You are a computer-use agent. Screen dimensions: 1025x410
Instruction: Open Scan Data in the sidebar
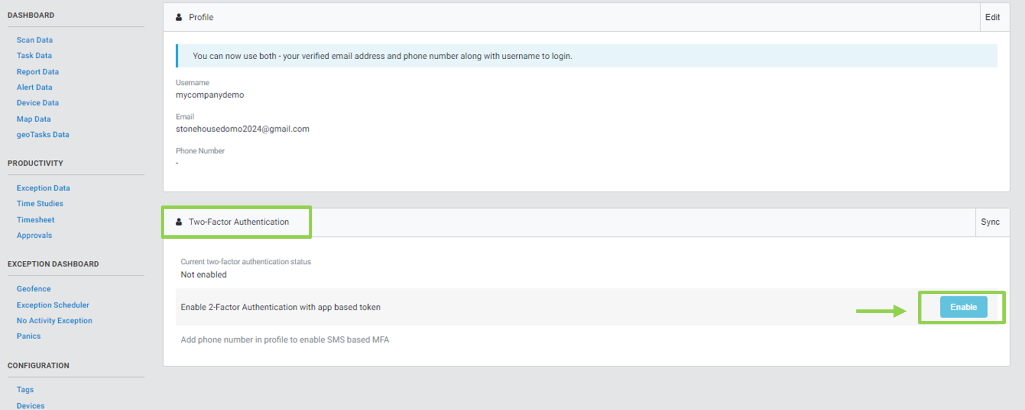click(x=35, y=40)
